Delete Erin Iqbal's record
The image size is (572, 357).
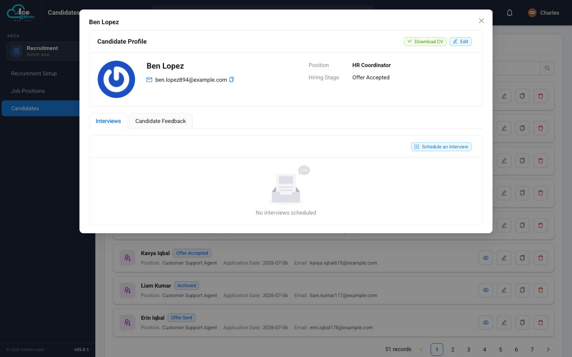(x=541, y=322)
